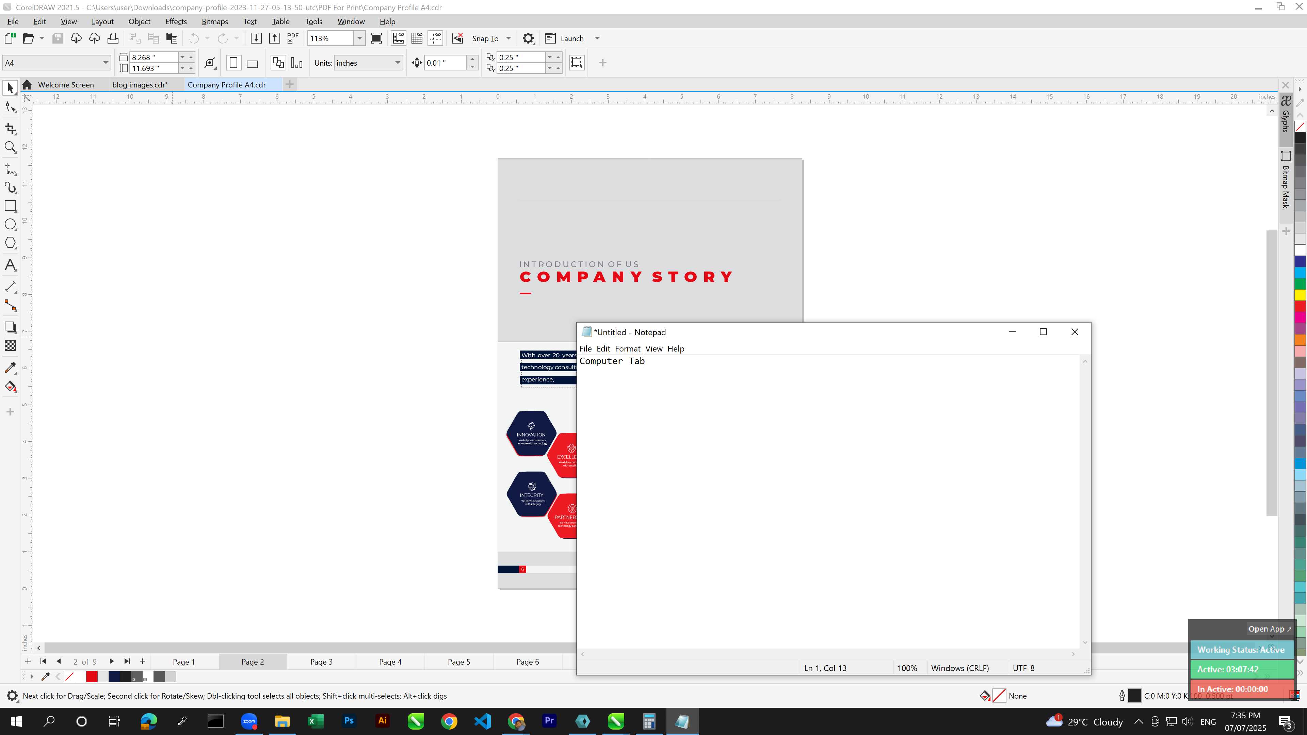Toggle All Pages layout button
Screen dimensions: 1307x735
pos(278,63)
